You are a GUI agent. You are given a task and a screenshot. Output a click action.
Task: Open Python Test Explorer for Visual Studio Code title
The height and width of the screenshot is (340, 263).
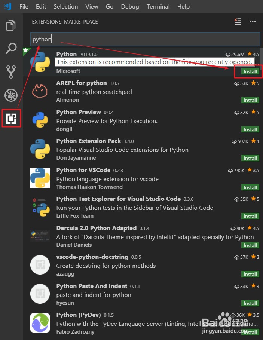tap(118, 199)
